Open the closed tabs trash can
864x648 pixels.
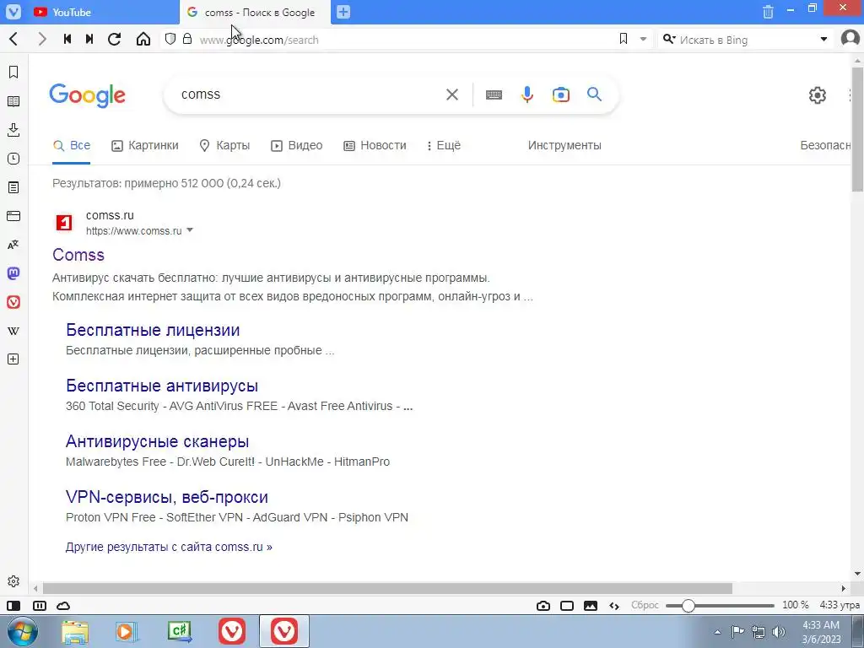point(768,12)
